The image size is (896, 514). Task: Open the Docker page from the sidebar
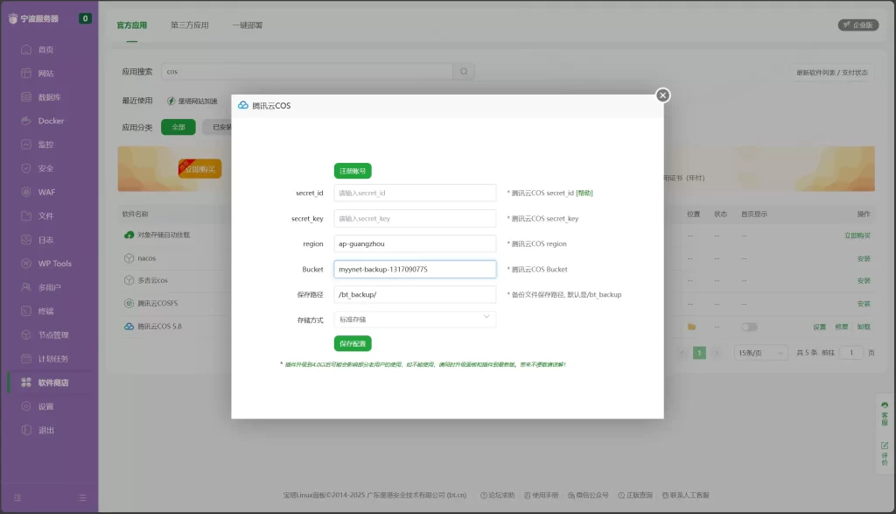pos(51,121)
